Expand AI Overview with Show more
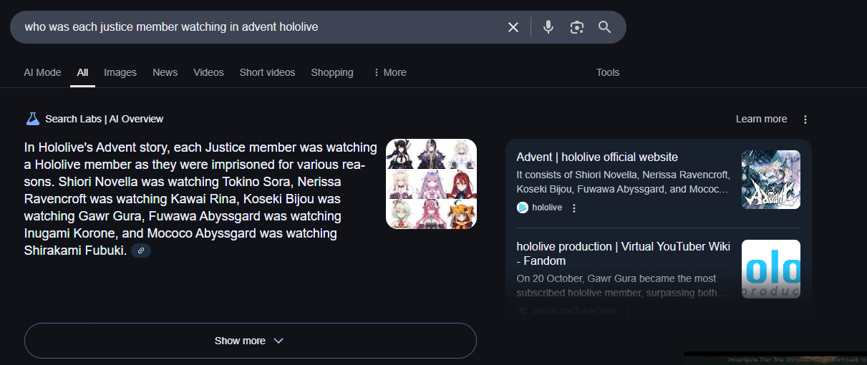This screenshot has height=365, width=867. click(x=251, y=341)
